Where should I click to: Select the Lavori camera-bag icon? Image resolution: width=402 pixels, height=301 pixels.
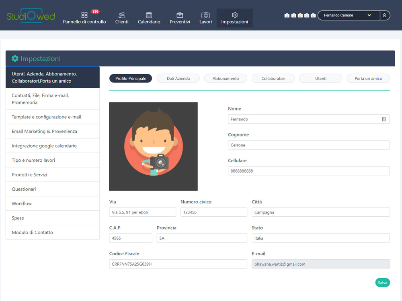click(x=205, y=14)
